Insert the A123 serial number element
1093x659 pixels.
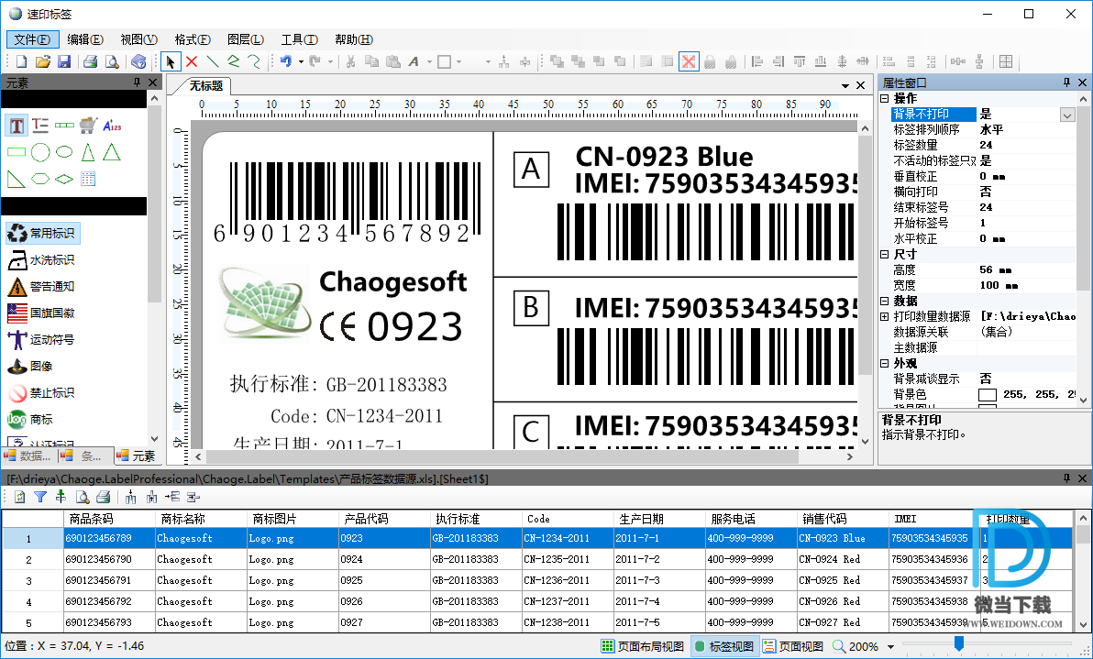[x=112, y=126]
